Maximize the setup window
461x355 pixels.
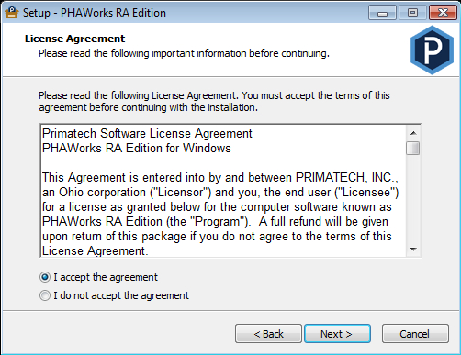pyautogui.click(x=412, y=13)
